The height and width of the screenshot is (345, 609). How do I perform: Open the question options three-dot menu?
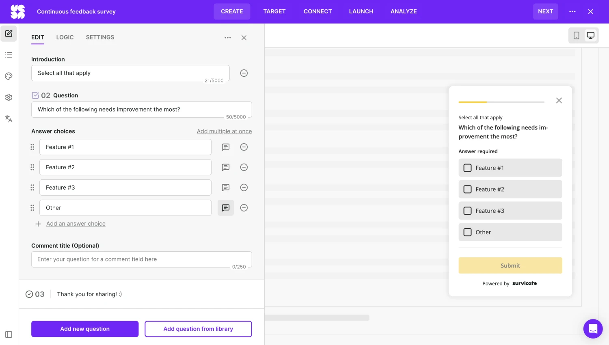tap(228, 38)
